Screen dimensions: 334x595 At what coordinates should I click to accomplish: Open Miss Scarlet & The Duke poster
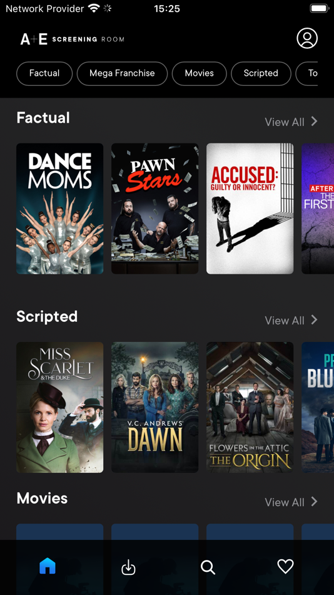pos(60,407)
